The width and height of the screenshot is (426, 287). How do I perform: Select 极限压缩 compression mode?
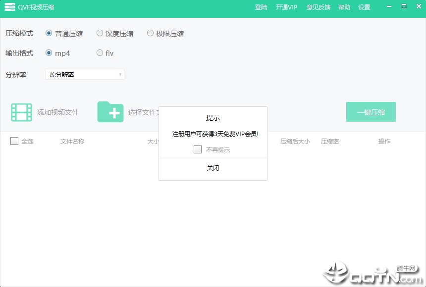coord(150,33)
